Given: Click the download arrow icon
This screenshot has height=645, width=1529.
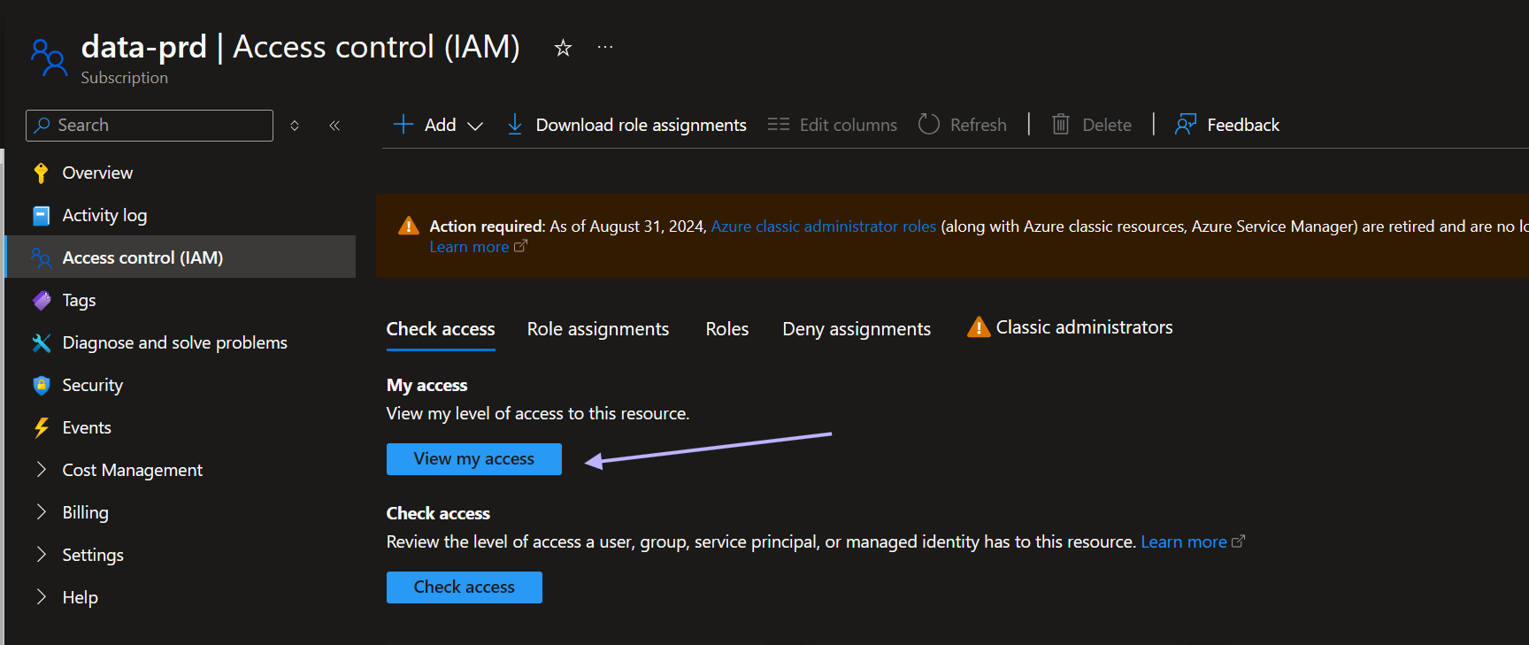Looking at the screenshot, I should click(x=515, y=124).
